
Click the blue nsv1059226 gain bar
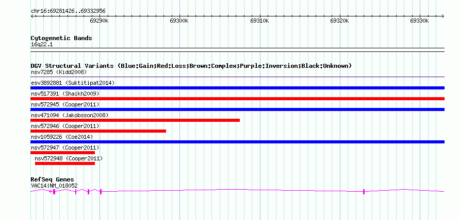237,142
